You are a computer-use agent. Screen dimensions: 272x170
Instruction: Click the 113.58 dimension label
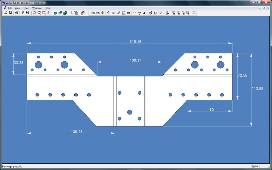click(x=257, y=88)
